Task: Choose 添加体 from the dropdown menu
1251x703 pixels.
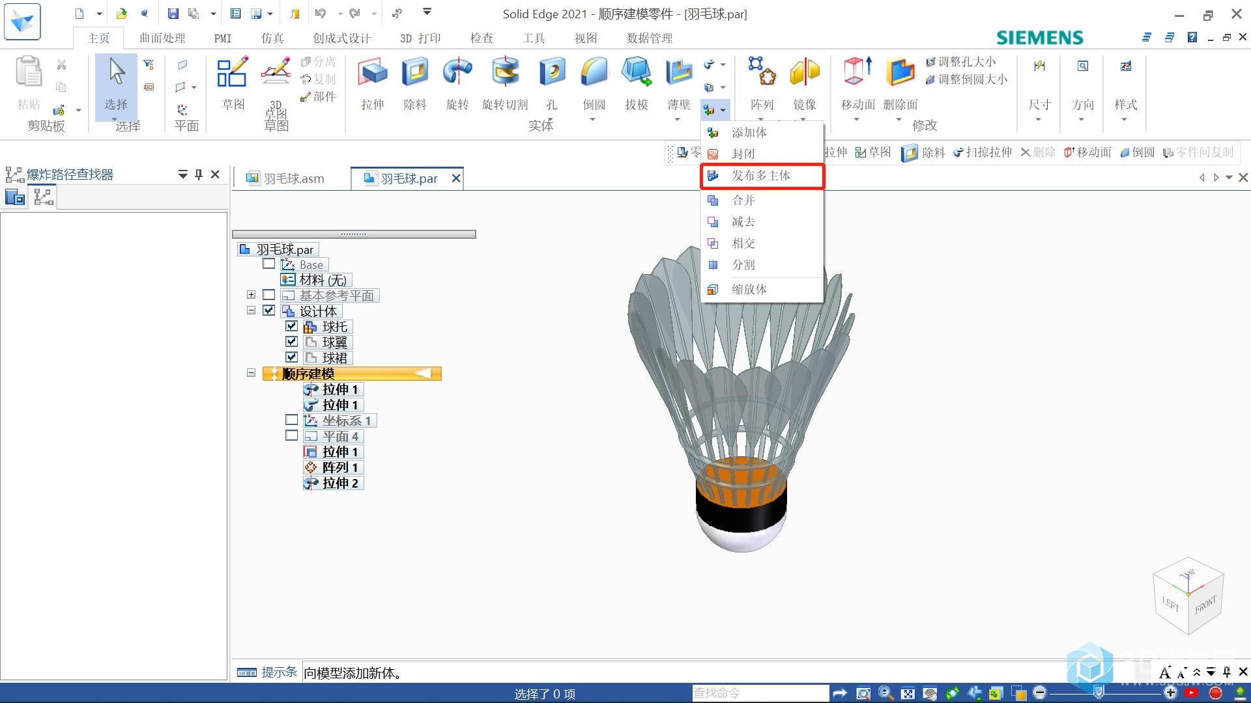Action: coord(762,133)
